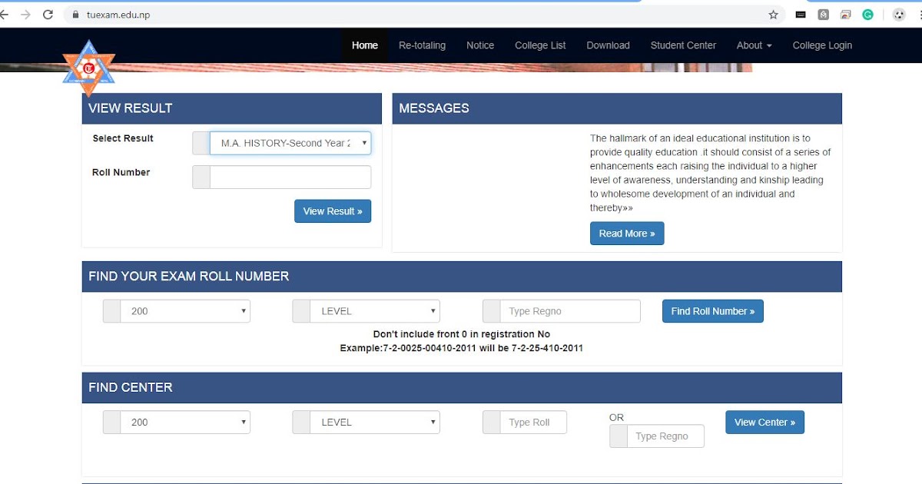Expand the About dropdown menu
Viewport: 922px width, 484px height.
[x=754, y=45]
